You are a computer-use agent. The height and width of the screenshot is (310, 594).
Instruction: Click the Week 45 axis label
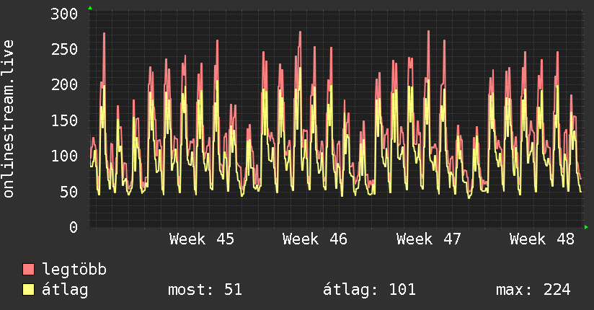(x=202, y=239)
